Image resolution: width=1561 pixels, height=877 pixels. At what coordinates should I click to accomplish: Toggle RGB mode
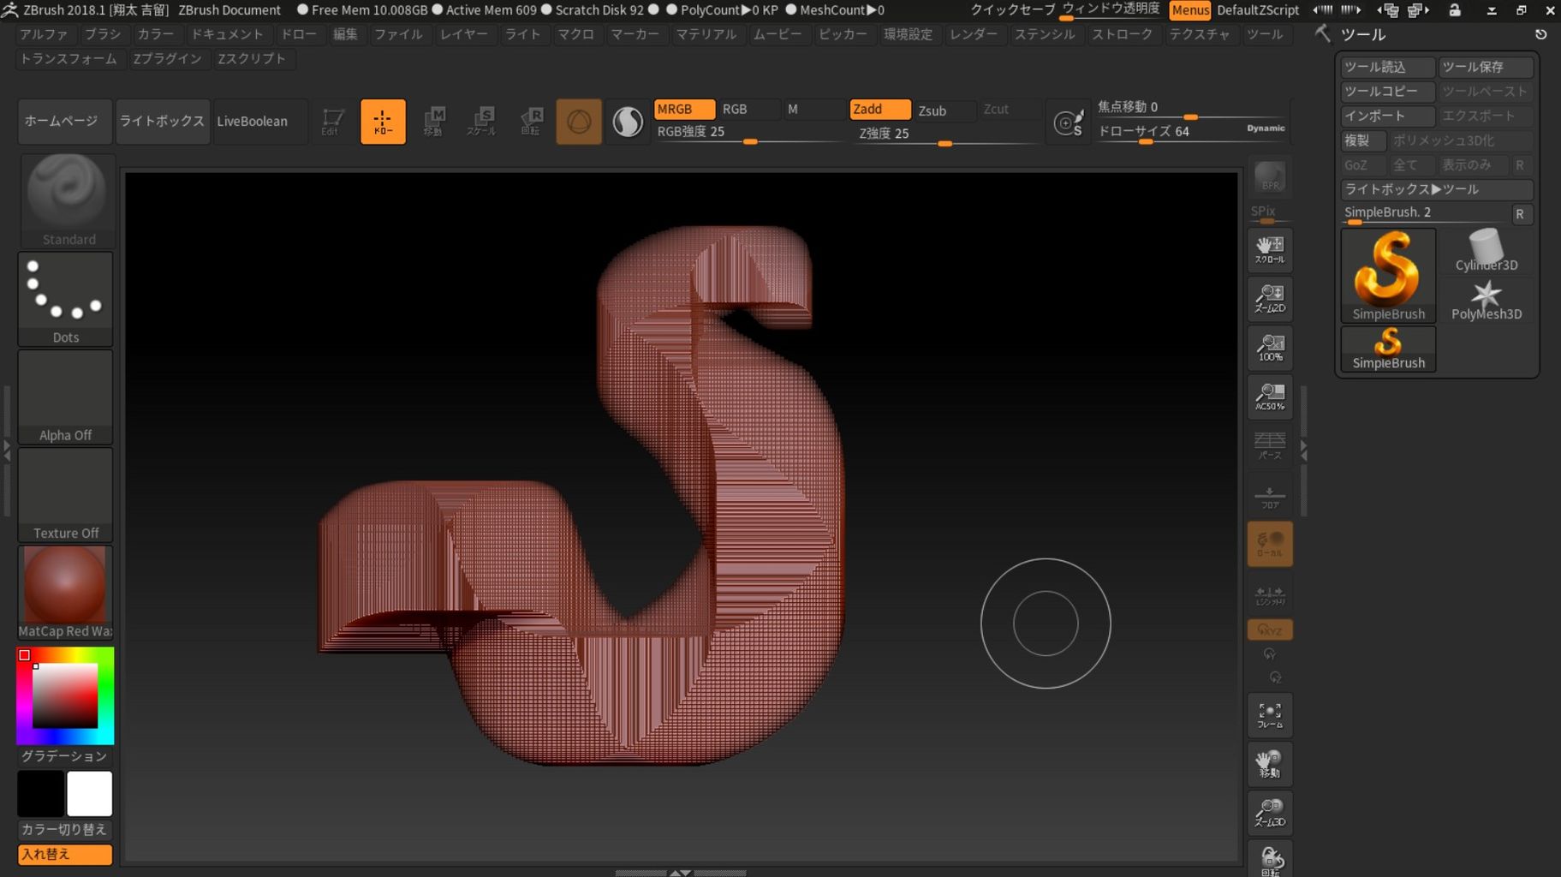pyautogui.click(x=748, y=110)
